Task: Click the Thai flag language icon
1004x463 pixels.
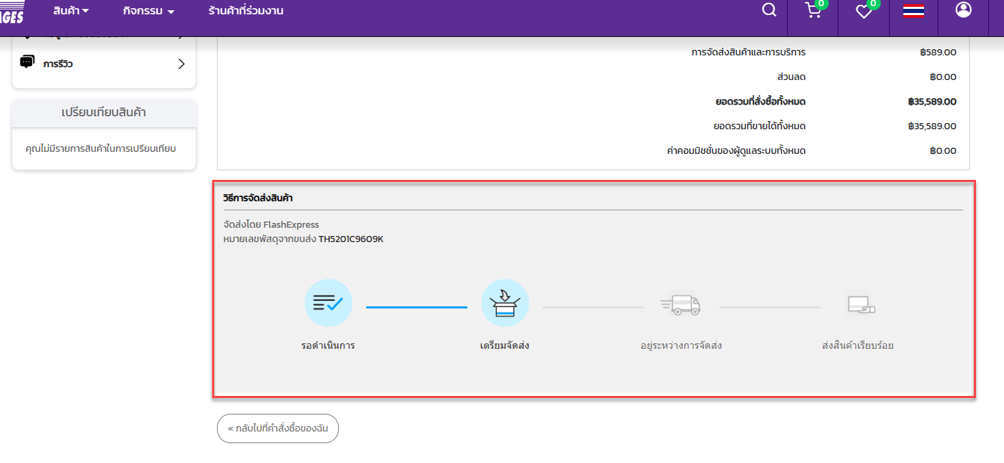Action: pos(913,11)
